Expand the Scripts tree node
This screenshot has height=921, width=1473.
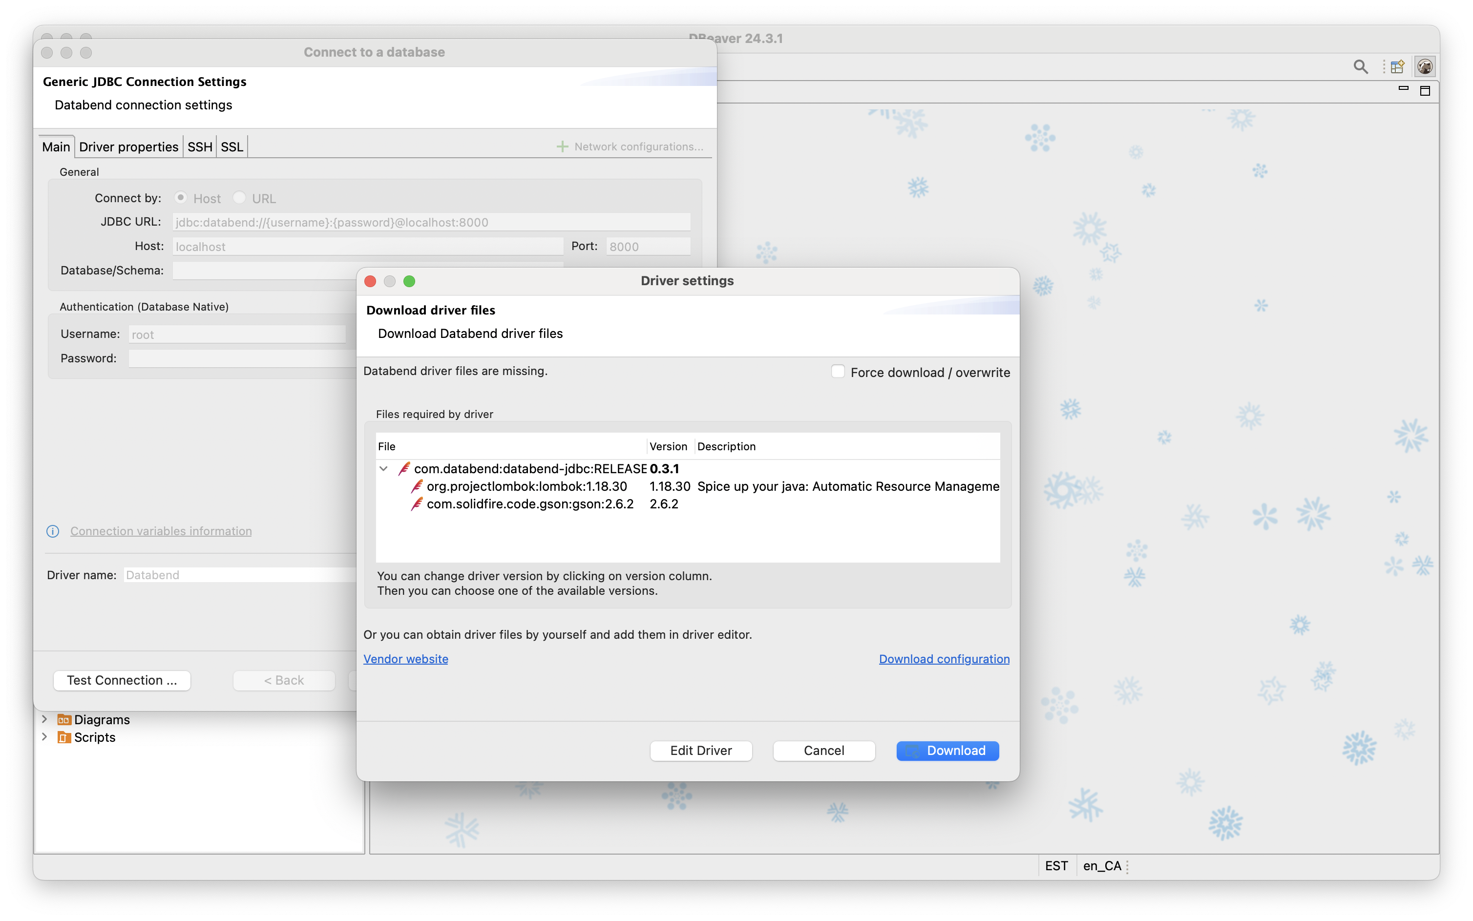pyautogui.click(x=44, y=737)
